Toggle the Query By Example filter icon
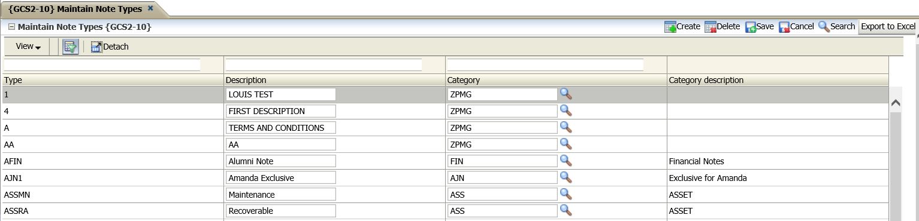The image size is (919, 221). [x=71, y=47]
